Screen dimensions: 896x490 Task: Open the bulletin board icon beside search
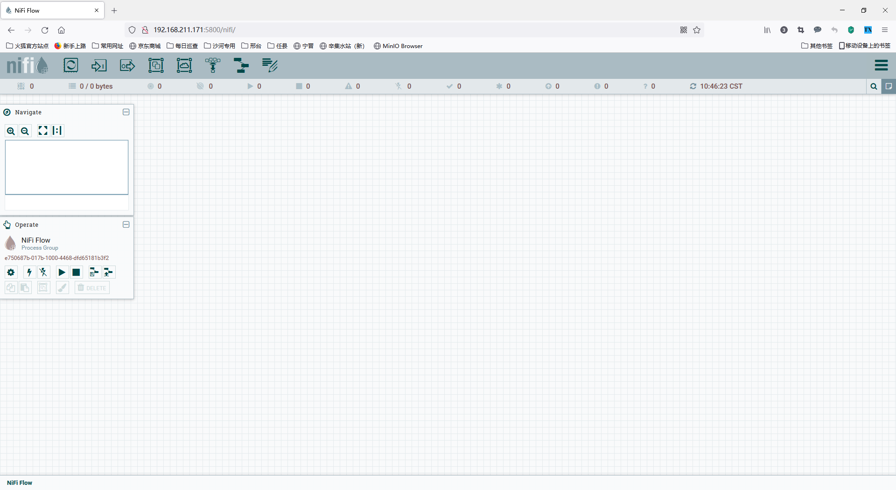889,86
